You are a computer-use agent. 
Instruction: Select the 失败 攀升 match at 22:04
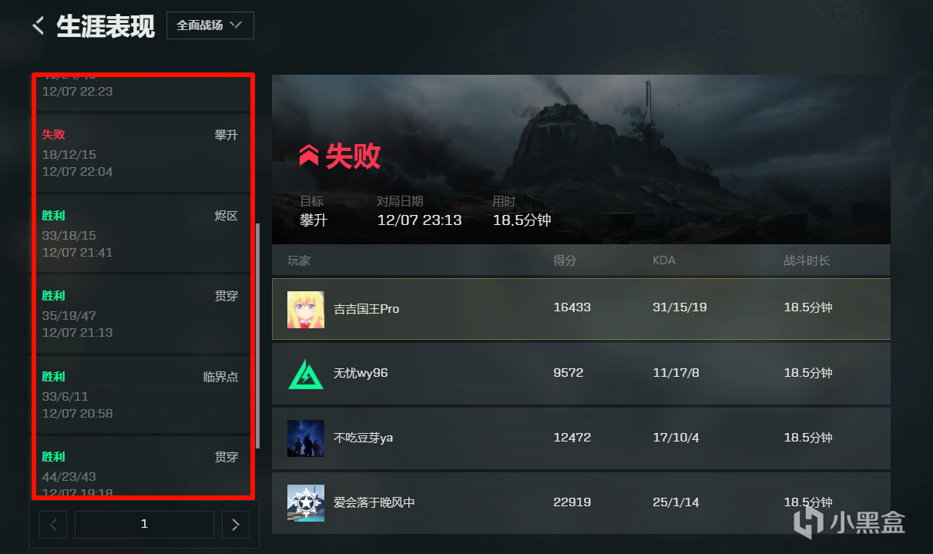point(143,153)
